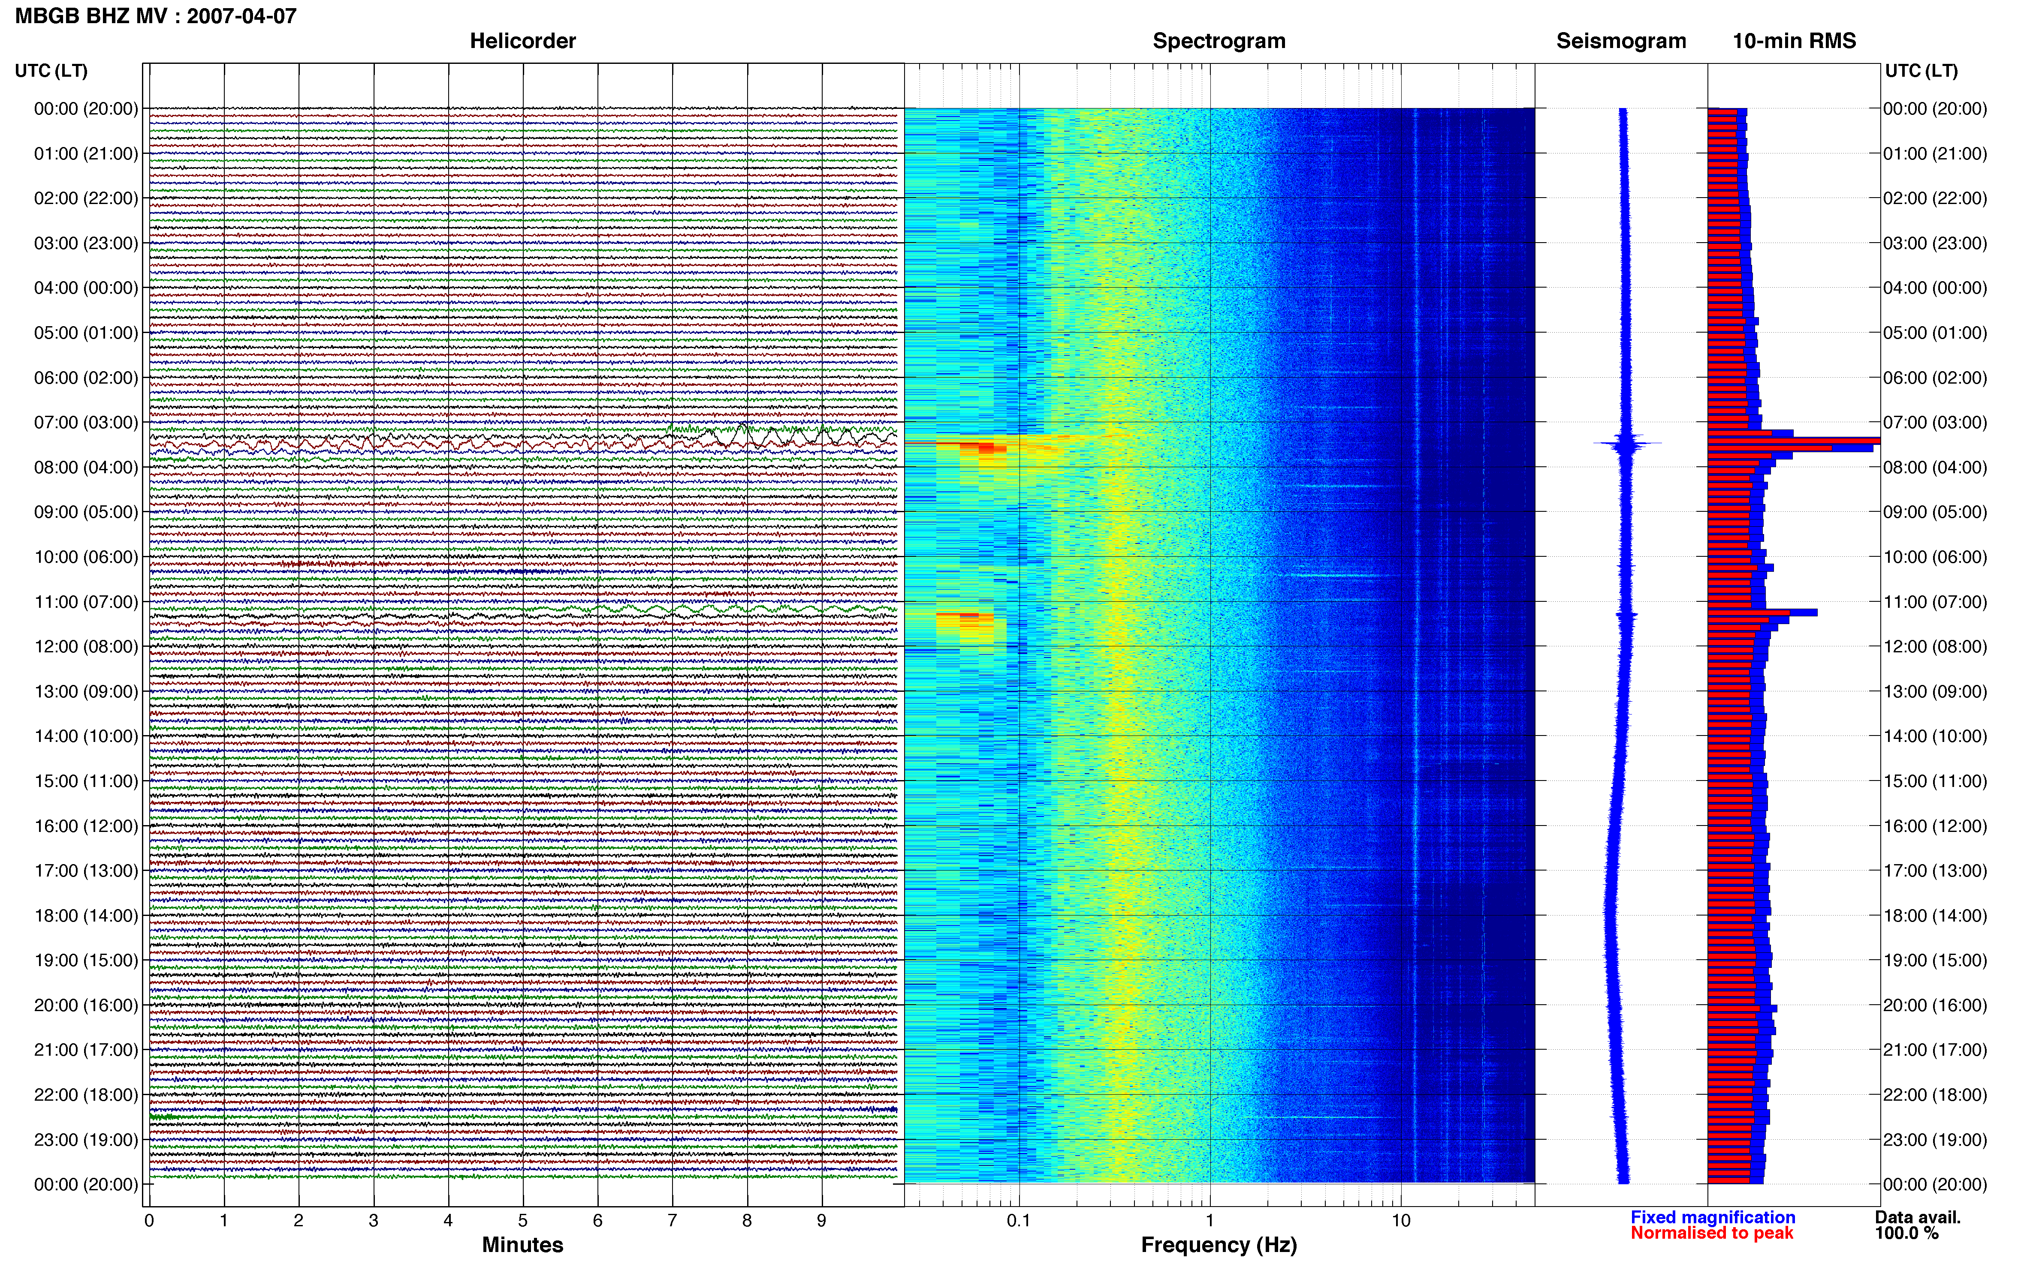Viewport: 2033px width, 1270px height.
Task: Click 17:00 (13:00) label beside 10-min RMS
Action: [1935, 871]
